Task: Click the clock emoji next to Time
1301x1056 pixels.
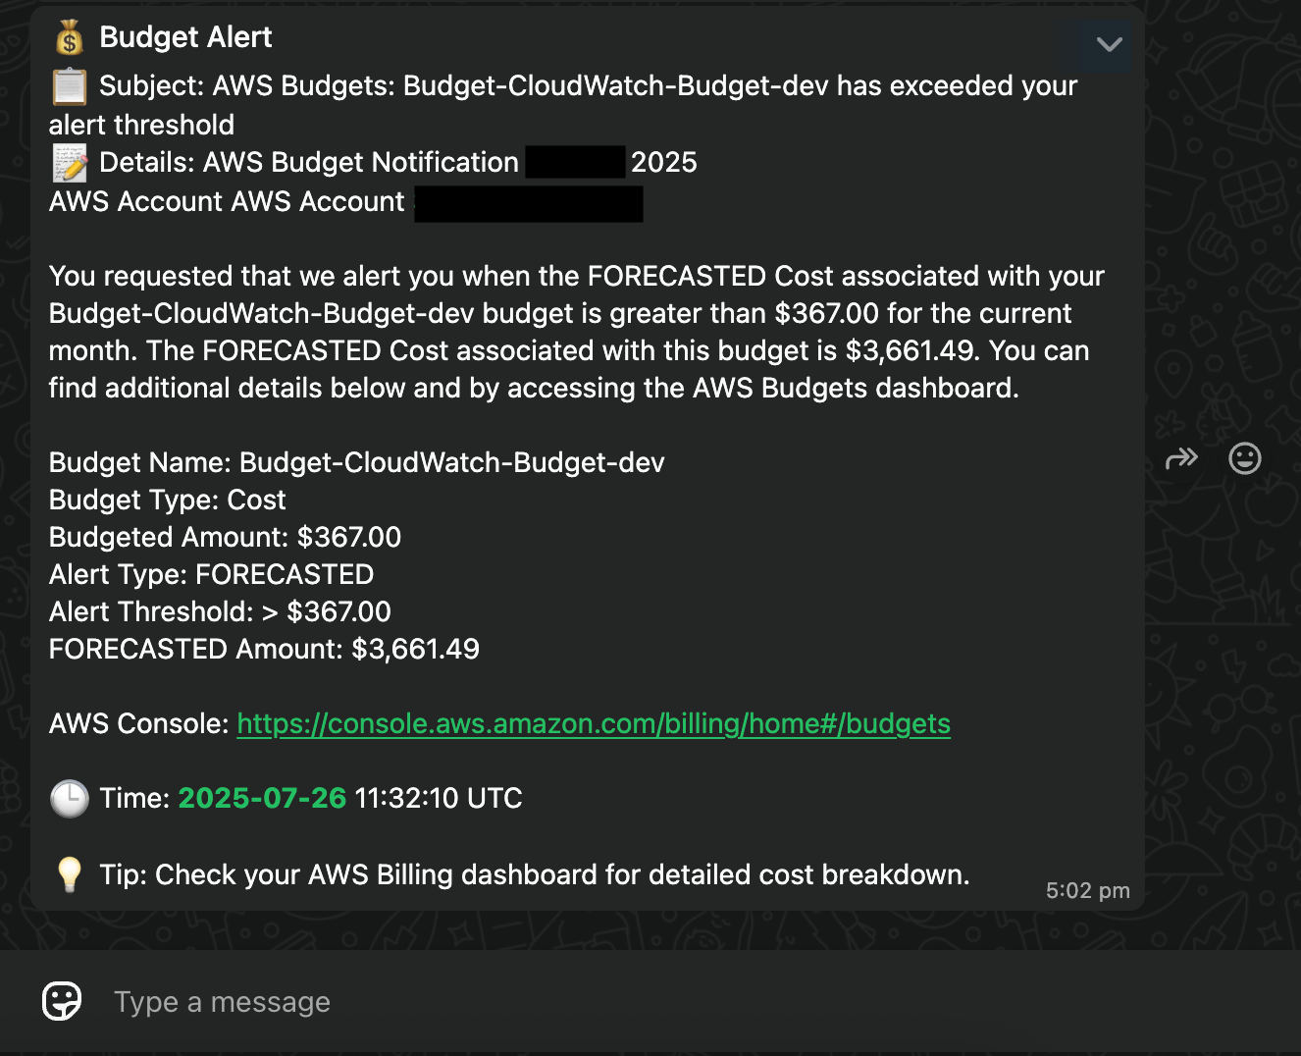Action: pos(70,799)
